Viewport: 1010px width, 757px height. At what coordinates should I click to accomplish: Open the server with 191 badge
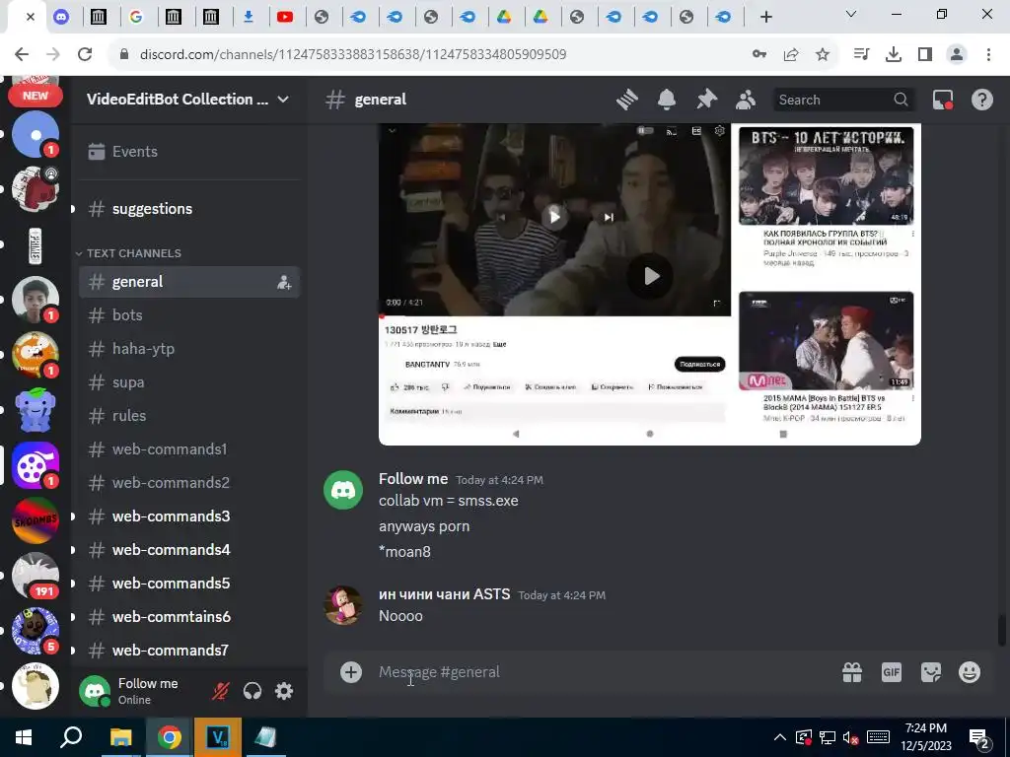36,576
